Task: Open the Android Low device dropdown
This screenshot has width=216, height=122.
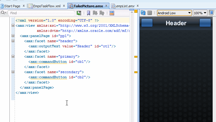Action: (x=174, y=13)
